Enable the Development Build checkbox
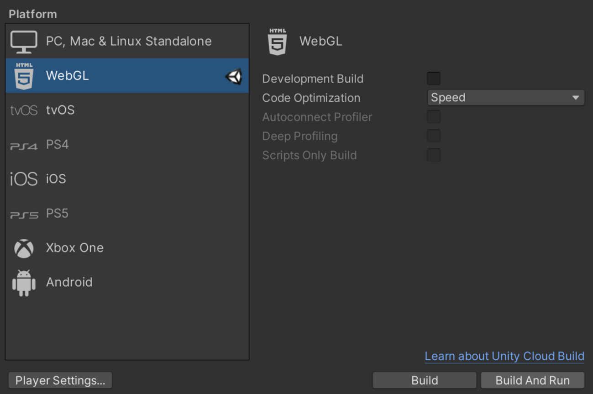 tap(434, 79)
